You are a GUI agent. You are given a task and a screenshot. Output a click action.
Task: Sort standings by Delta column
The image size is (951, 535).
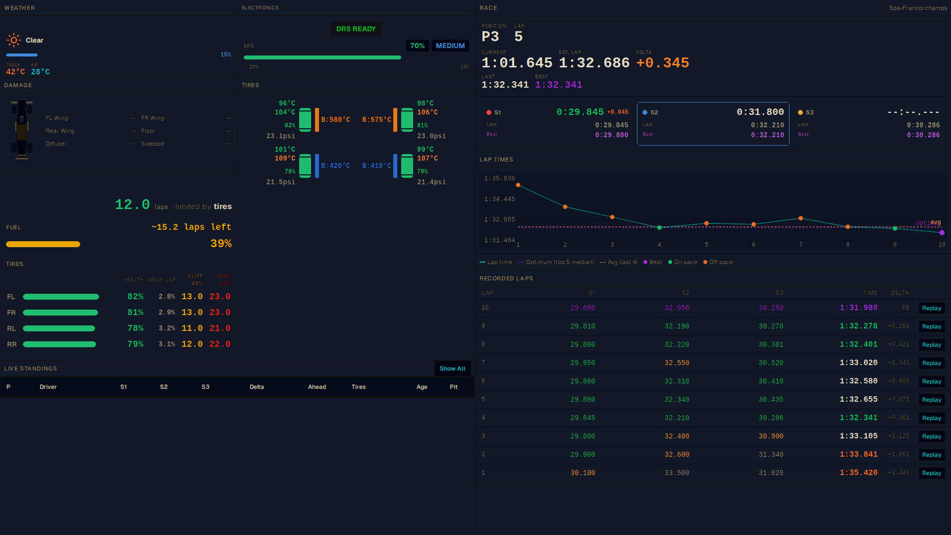click(x=257, y=387)
